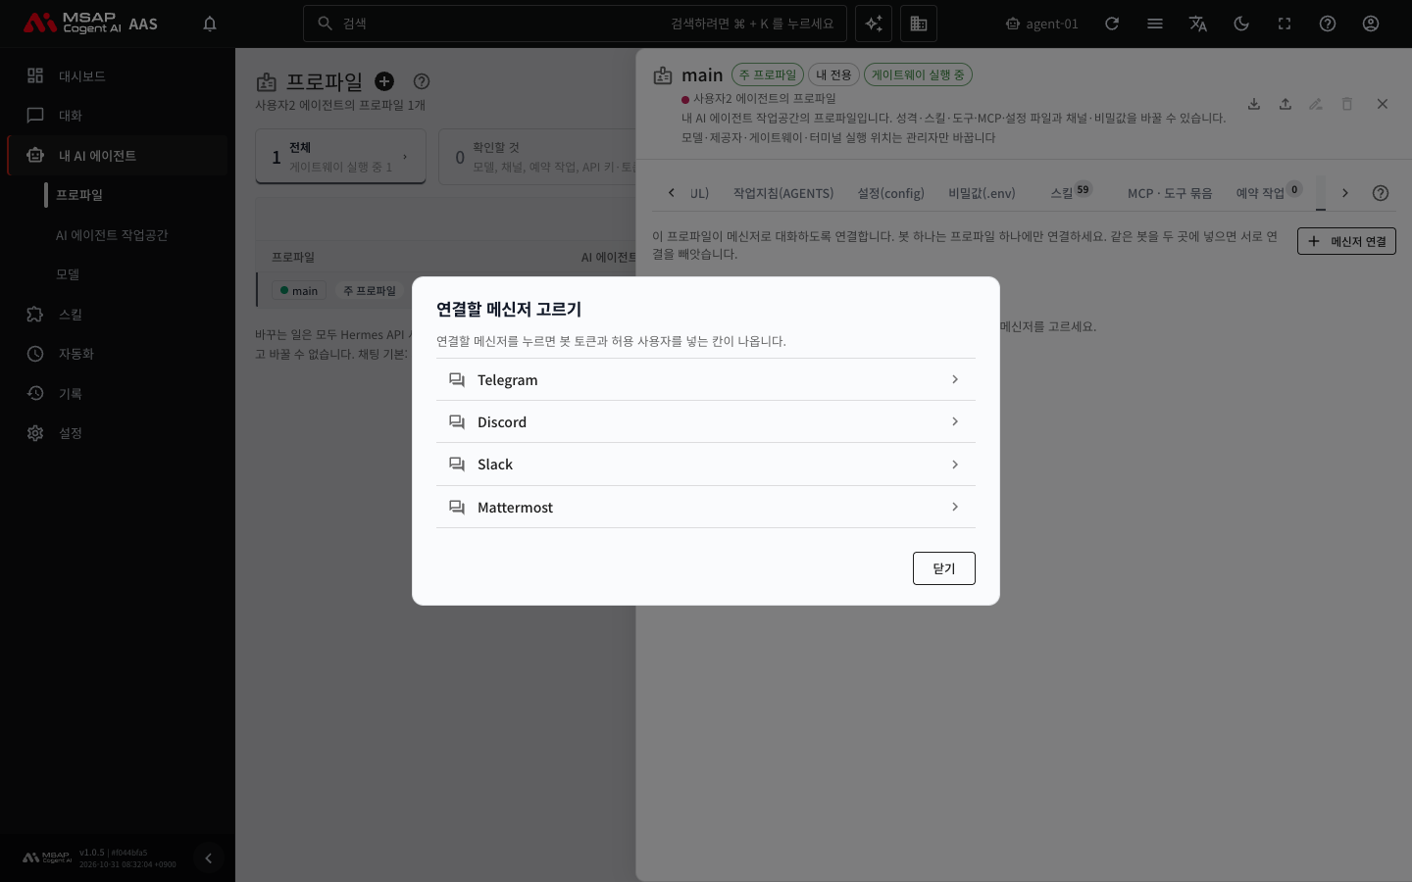Open the help icon in top bar

(1328, 24)
